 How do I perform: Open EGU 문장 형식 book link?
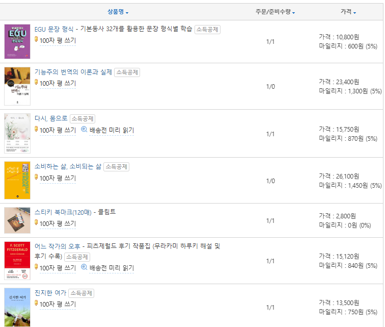click(54, 29)
